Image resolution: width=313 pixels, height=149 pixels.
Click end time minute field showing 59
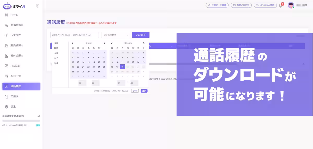pyautogui.click(x=135, y=83)
